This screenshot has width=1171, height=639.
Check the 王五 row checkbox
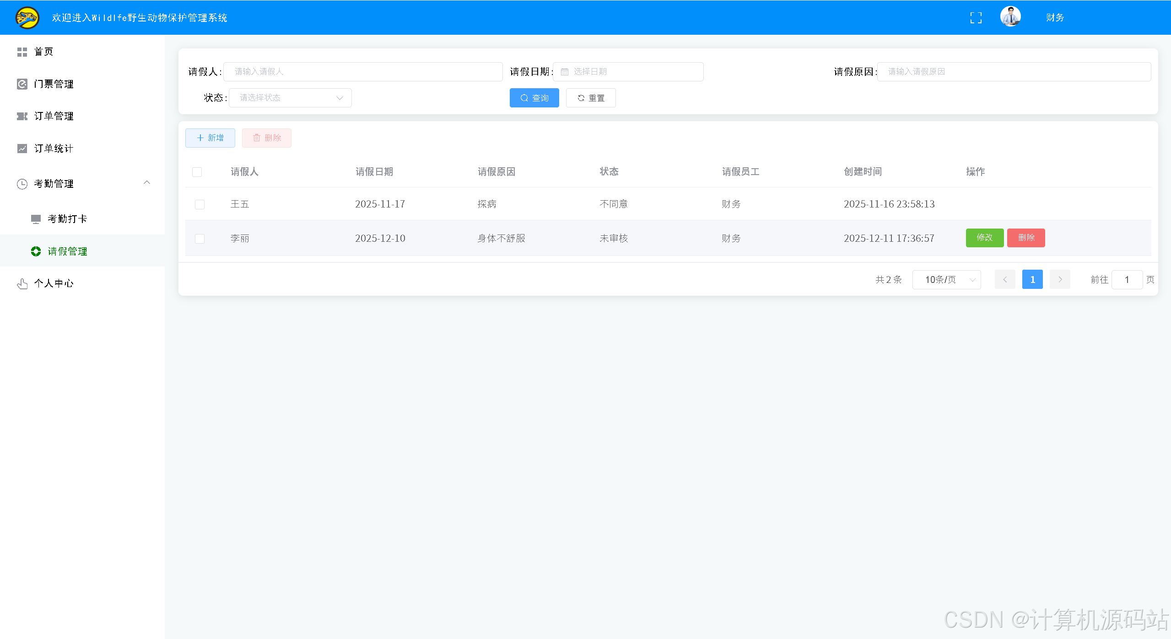click(200, 204)
